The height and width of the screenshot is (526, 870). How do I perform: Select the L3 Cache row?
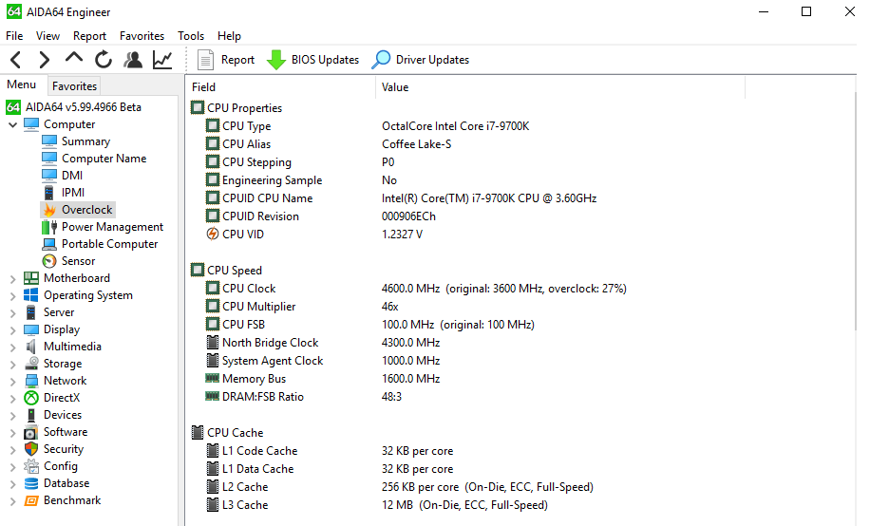coord(377,505)
